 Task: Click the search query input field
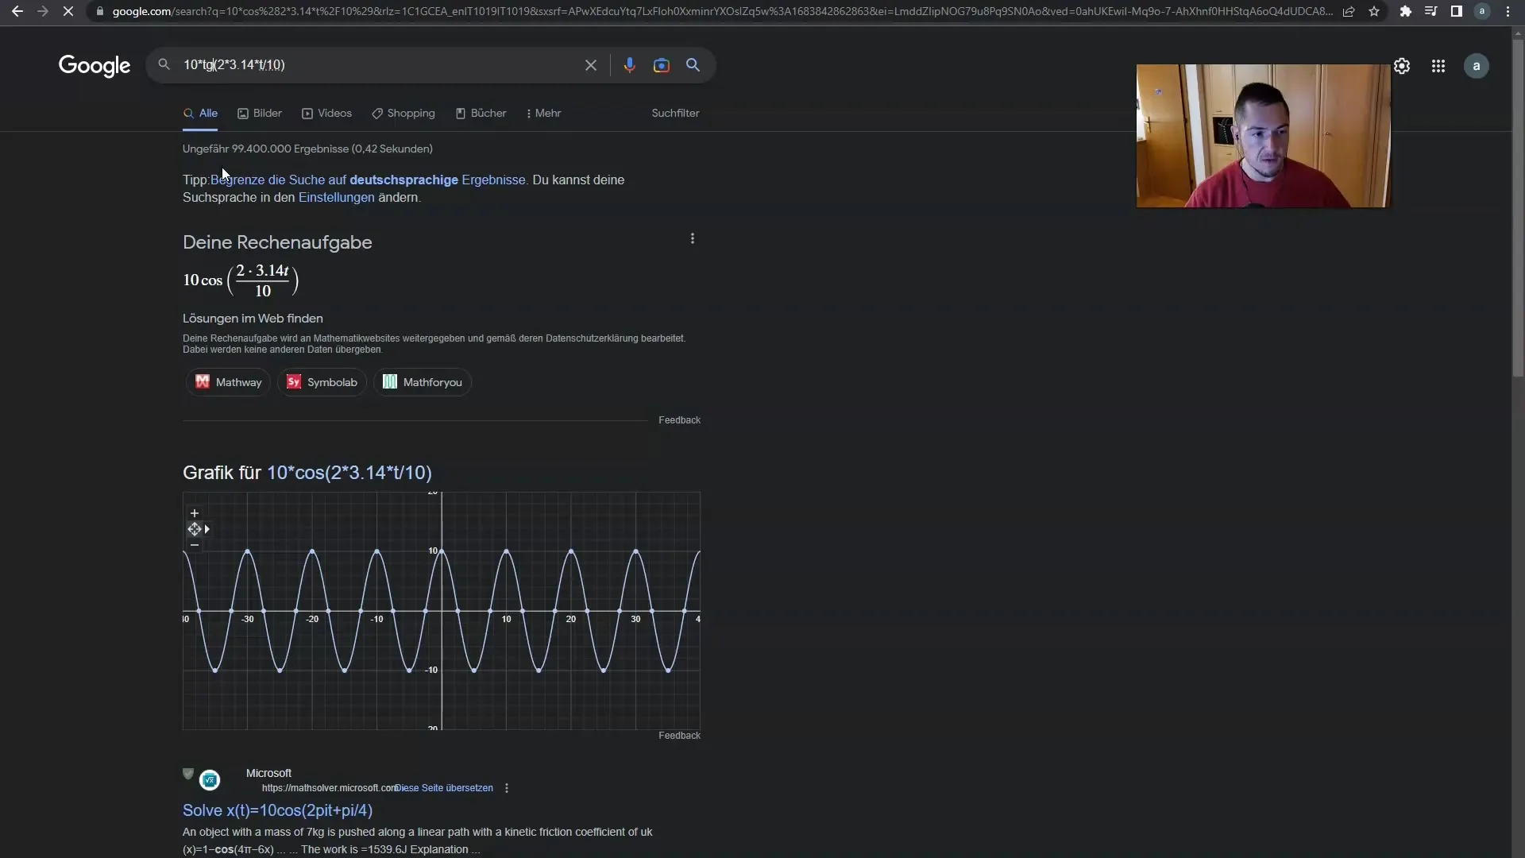pos(377,65)
